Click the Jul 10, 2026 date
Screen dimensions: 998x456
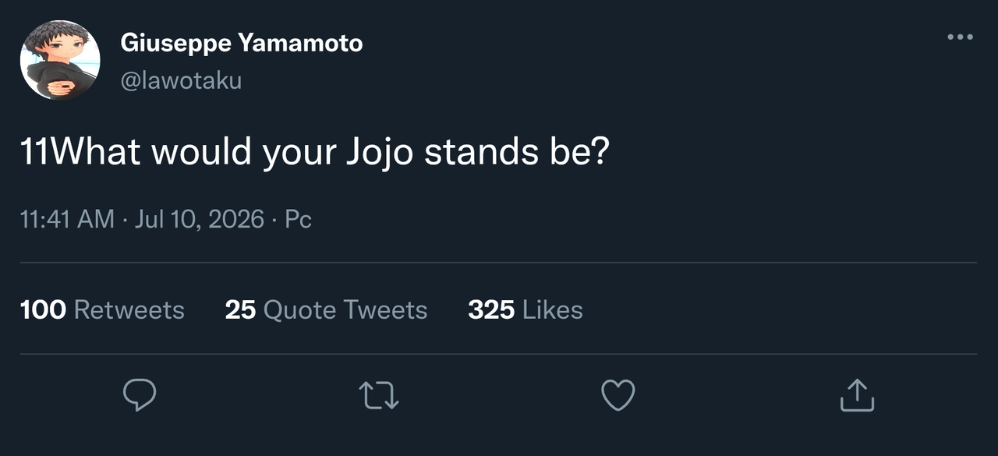(200, 219)
